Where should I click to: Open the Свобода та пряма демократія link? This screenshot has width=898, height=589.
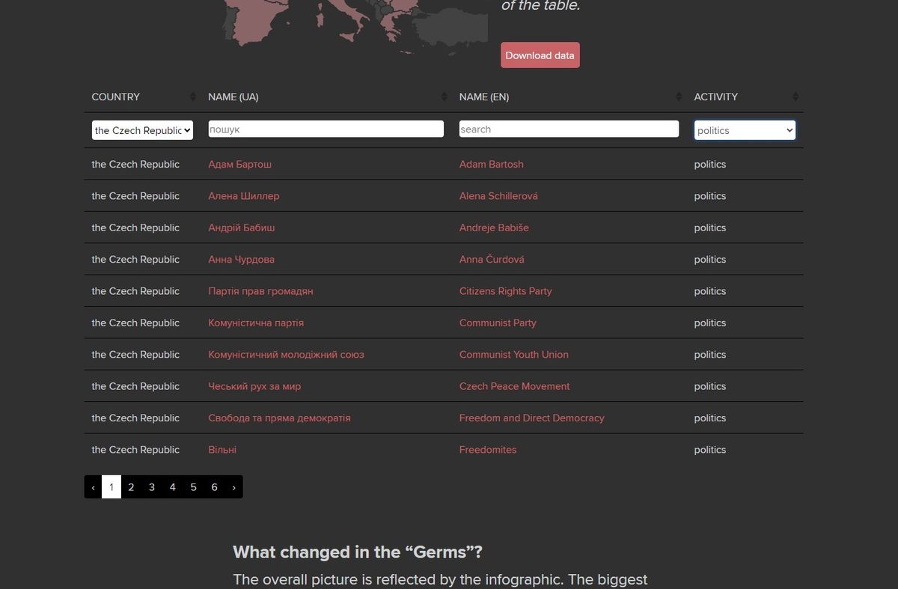coord(279,418)
